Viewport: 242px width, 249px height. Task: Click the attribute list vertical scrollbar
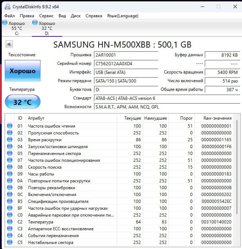click(237, 167)
